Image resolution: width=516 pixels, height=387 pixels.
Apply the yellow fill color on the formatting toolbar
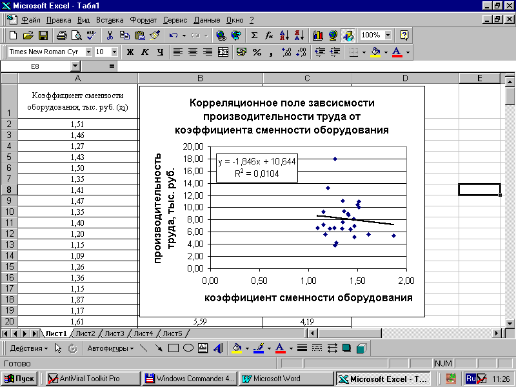pos(375,52)
